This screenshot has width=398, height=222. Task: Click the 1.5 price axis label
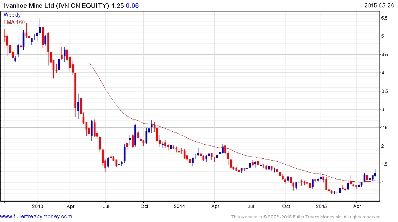coord(384,164)
